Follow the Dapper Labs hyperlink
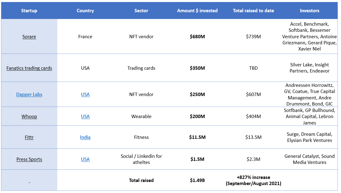The image size is (341, 193). coord(29,95)
